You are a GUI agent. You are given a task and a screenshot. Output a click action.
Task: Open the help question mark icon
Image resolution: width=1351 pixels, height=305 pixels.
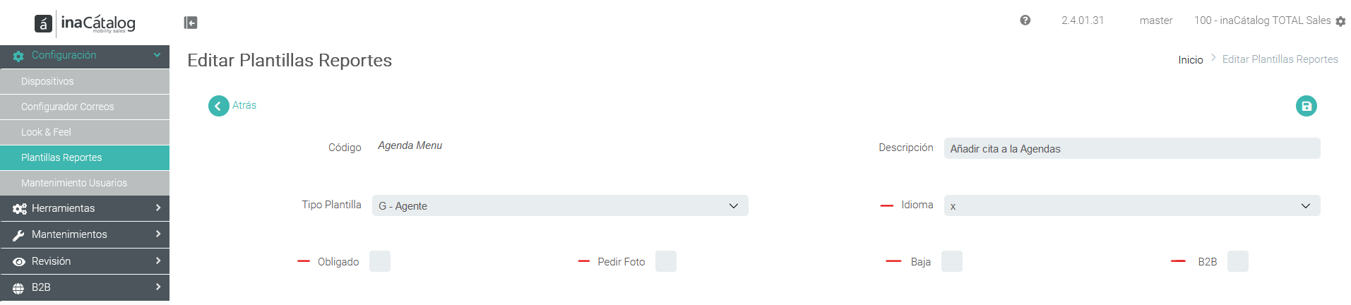[x=1025, y=20]
